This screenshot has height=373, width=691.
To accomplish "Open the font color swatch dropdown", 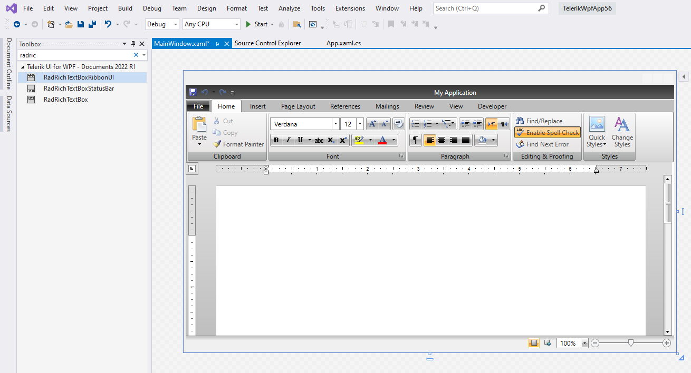I will (x=393, y=140).
